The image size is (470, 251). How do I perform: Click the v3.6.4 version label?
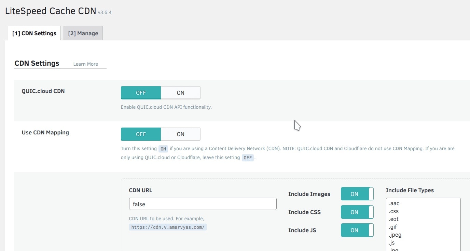coord(105,12)
